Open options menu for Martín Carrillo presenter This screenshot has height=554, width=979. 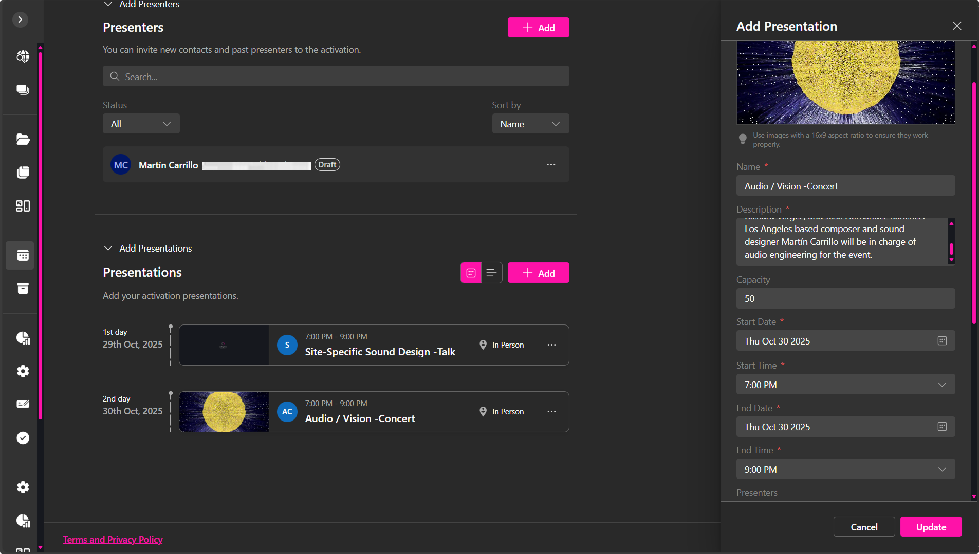[x=551, y=165]
